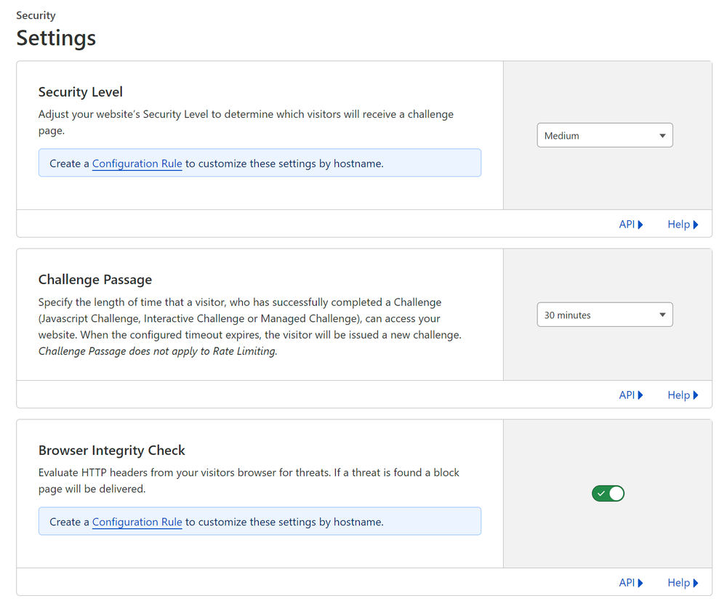Click the Settings page heading
Viewport: 727px width, 609px height.
[x=56, y=38]
